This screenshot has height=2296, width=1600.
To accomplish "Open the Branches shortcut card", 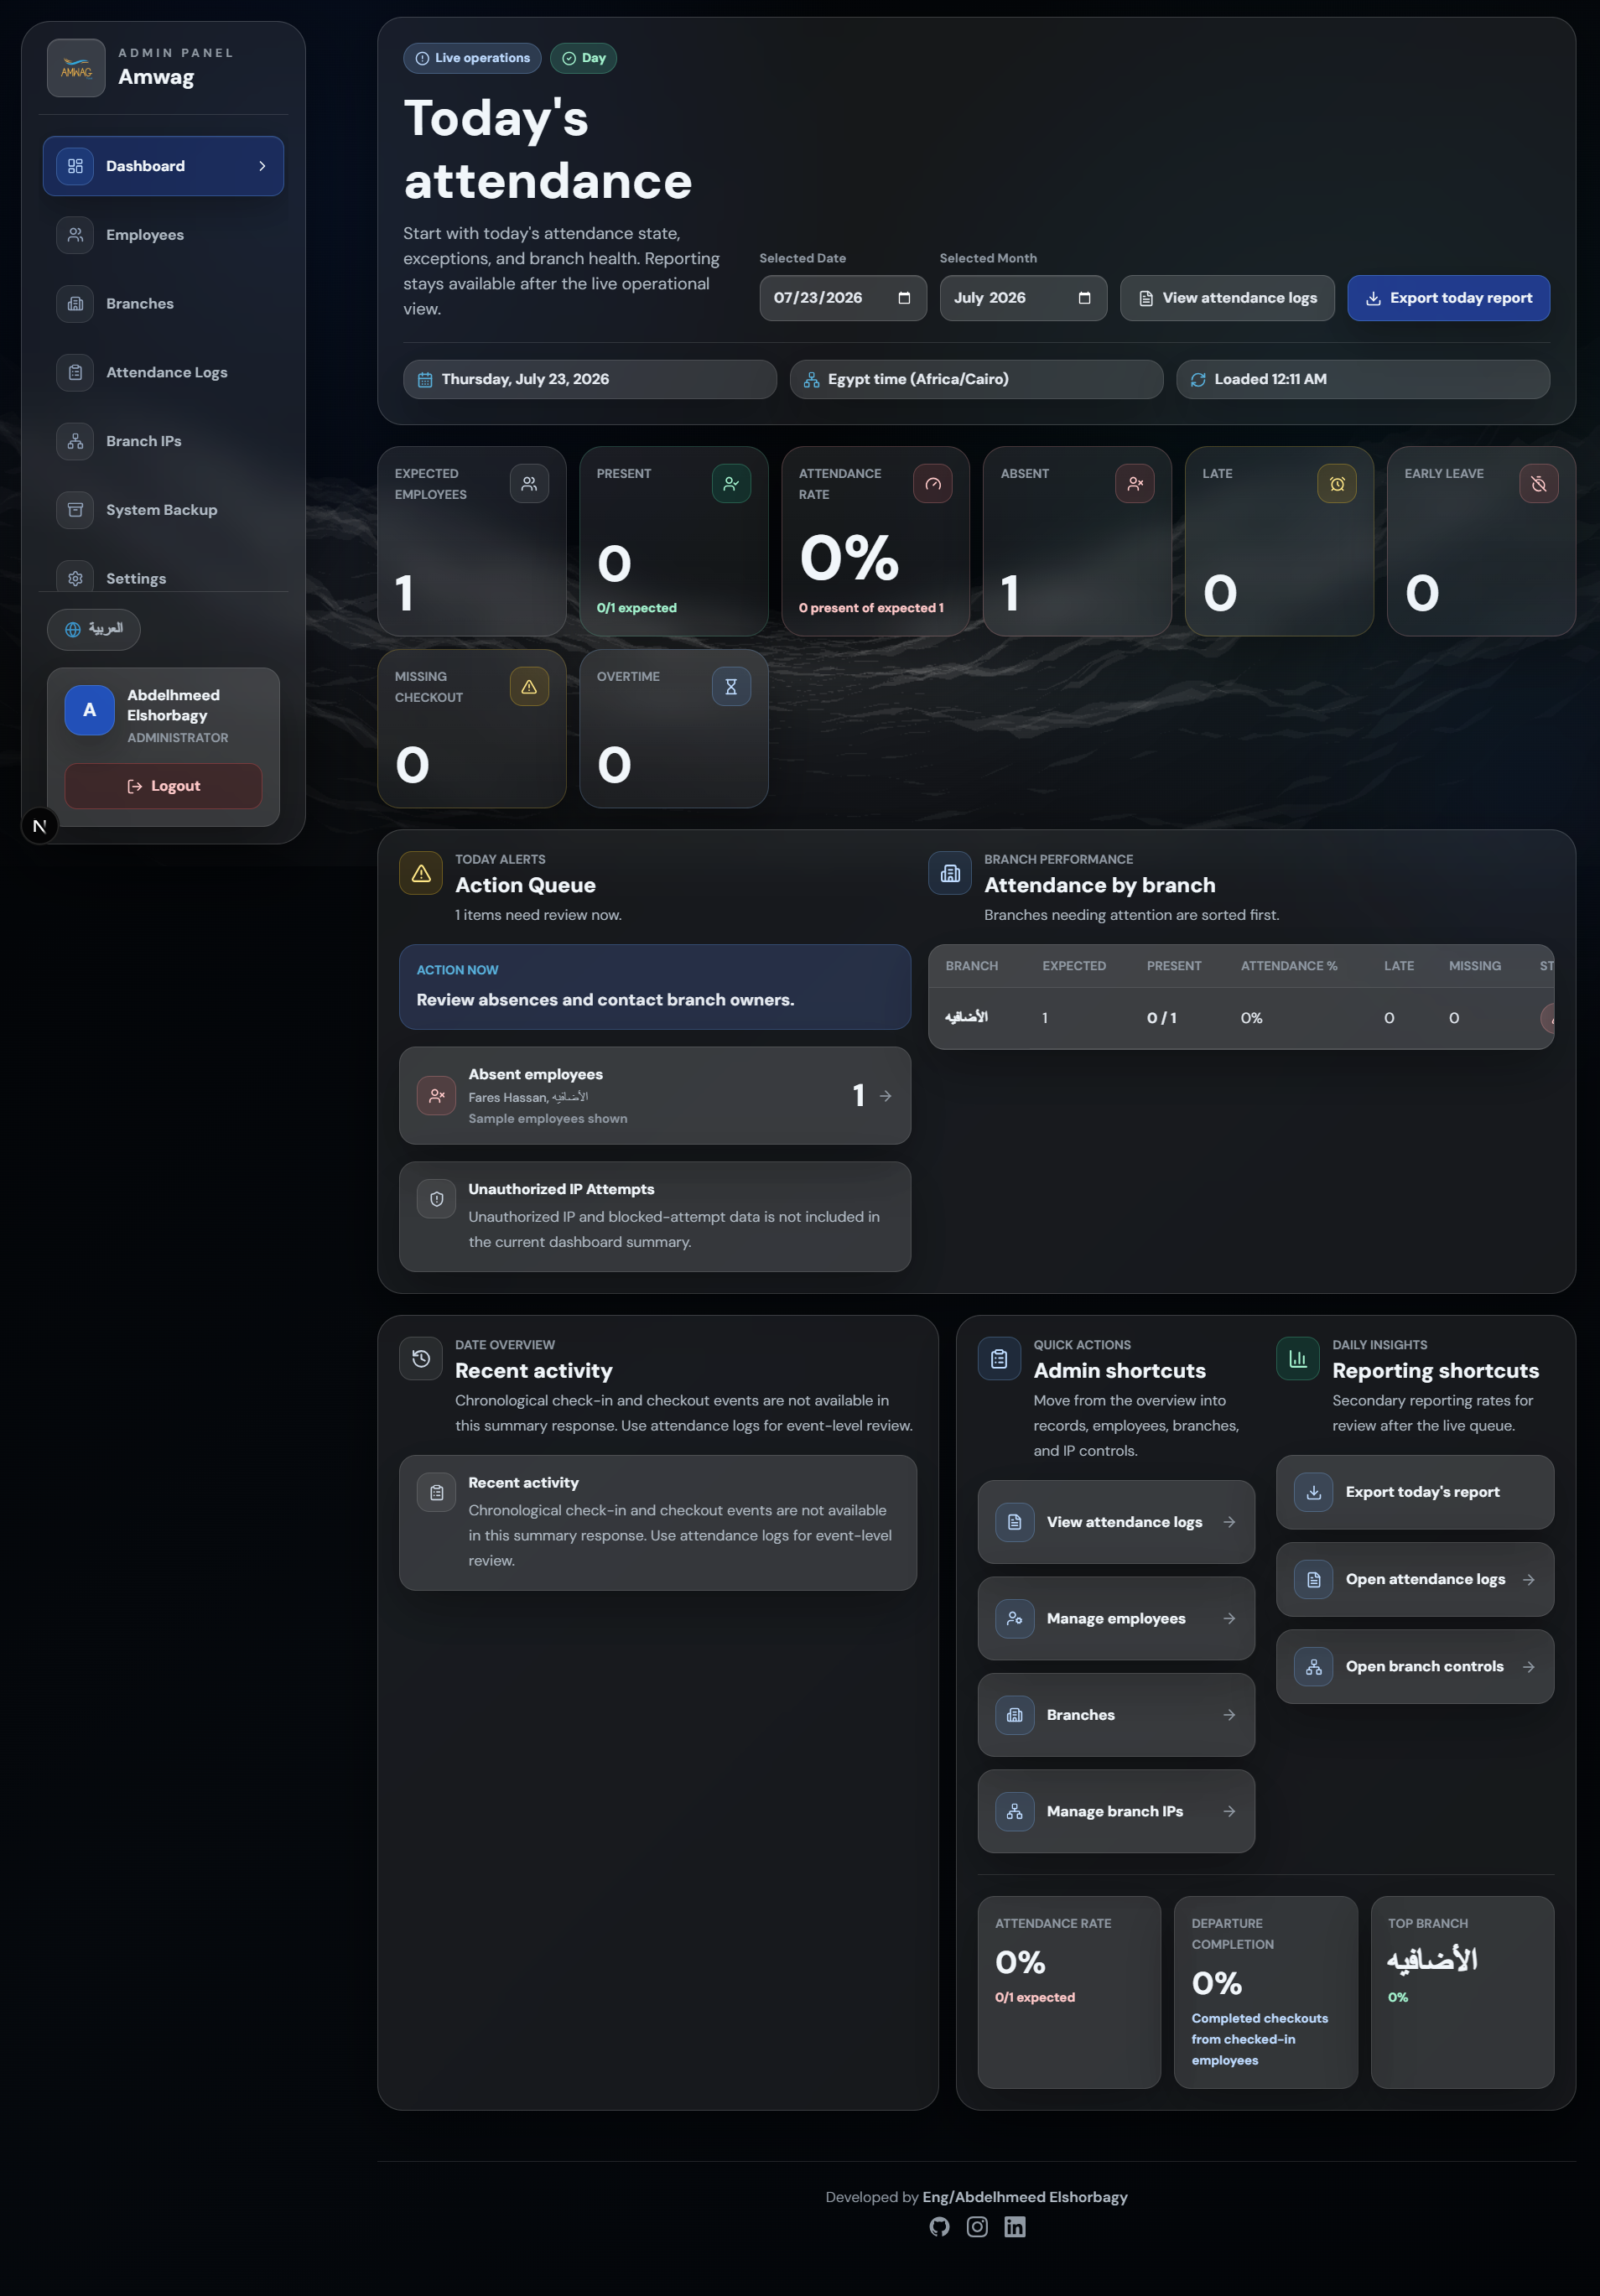I will (1116, 1715).
